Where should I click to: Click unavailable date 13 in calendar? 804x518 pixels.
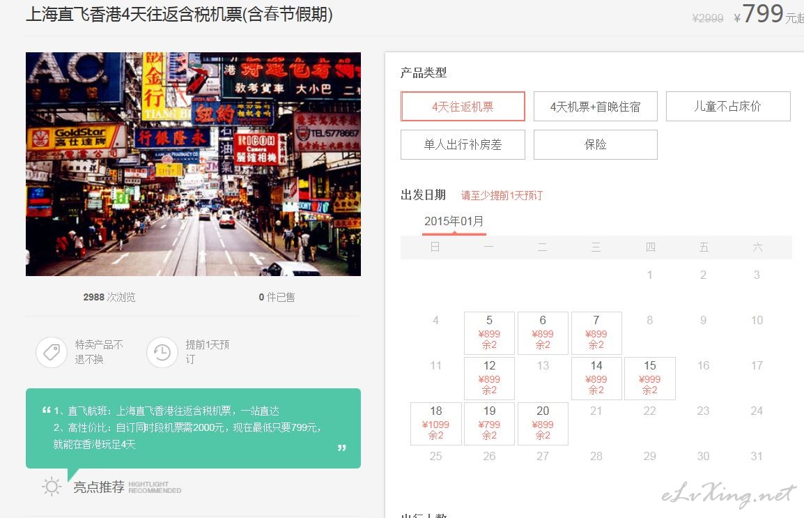[543, 366]
